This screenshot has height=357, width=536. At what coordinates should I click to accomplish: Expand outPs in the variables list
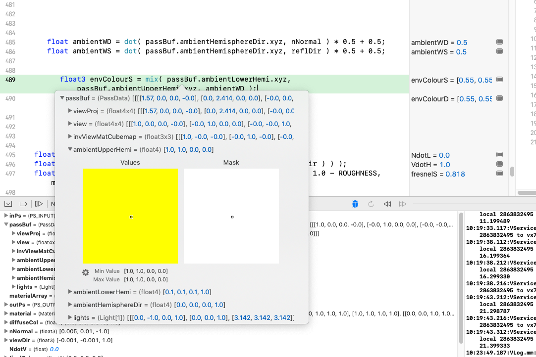tap(6, 305)
